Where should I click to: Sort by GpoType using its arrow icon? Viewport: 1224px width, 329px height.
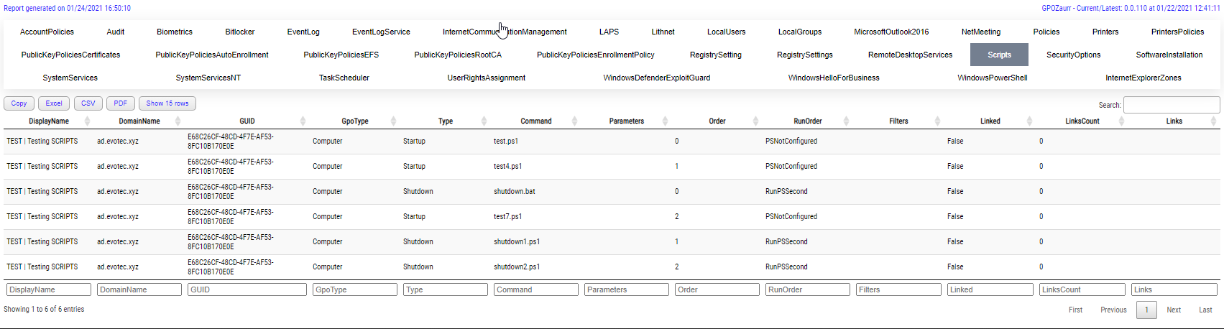393,121
